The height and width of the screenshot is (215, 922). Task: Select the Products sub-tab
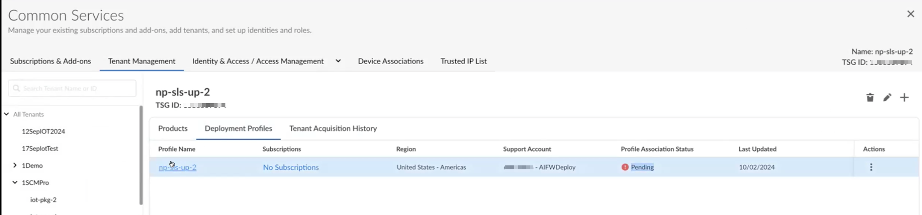coord(173,128)
